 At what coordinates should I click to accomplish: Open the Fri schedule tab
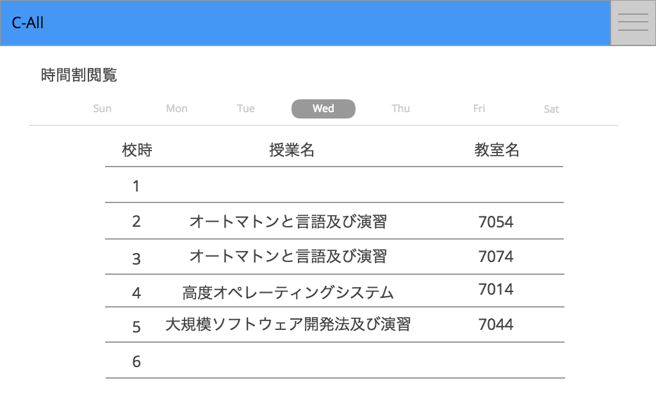[479, 109]
